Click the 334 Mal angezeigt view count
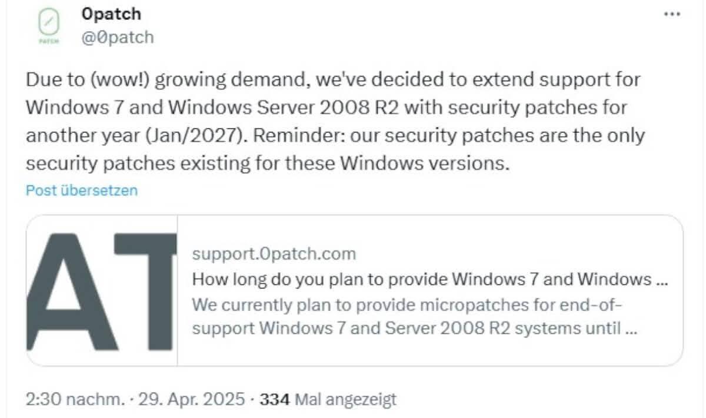Viewport: 706px width, 418px height. click(328, 400)
